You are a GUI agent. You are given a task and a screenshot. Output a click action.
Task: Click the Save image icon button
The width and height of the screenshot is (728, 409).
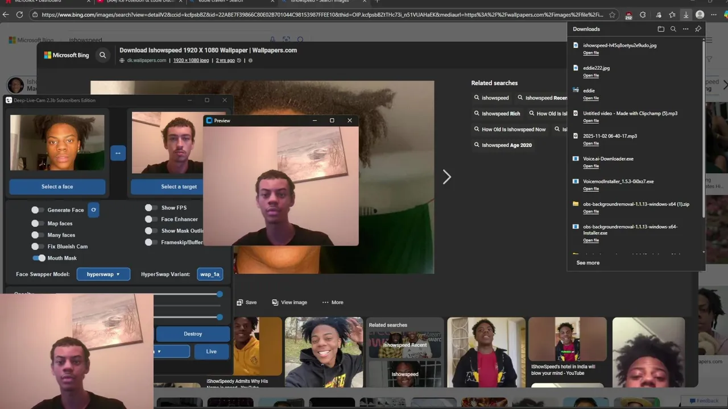pyautogui.click(x=247, y=302)
